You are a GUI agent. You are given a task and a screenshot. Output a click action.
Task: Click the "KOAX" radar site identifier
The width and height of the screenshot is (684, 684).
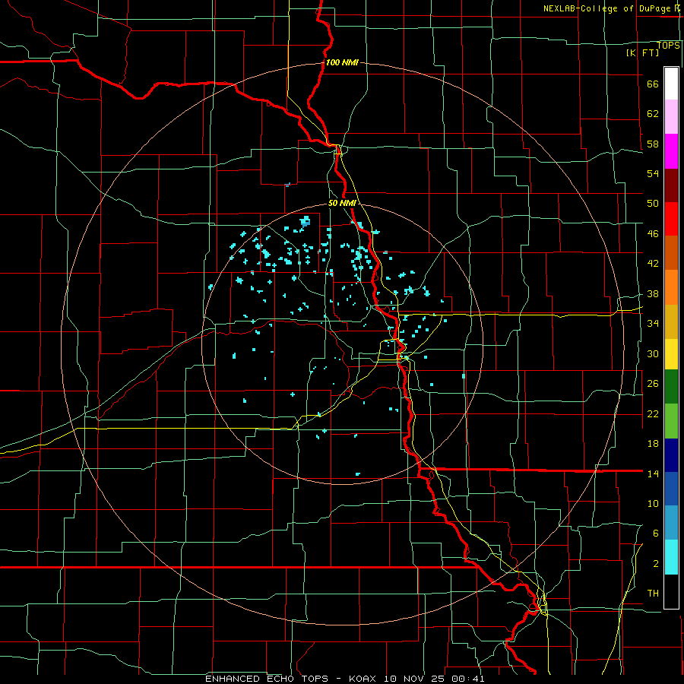coord(363,679)
